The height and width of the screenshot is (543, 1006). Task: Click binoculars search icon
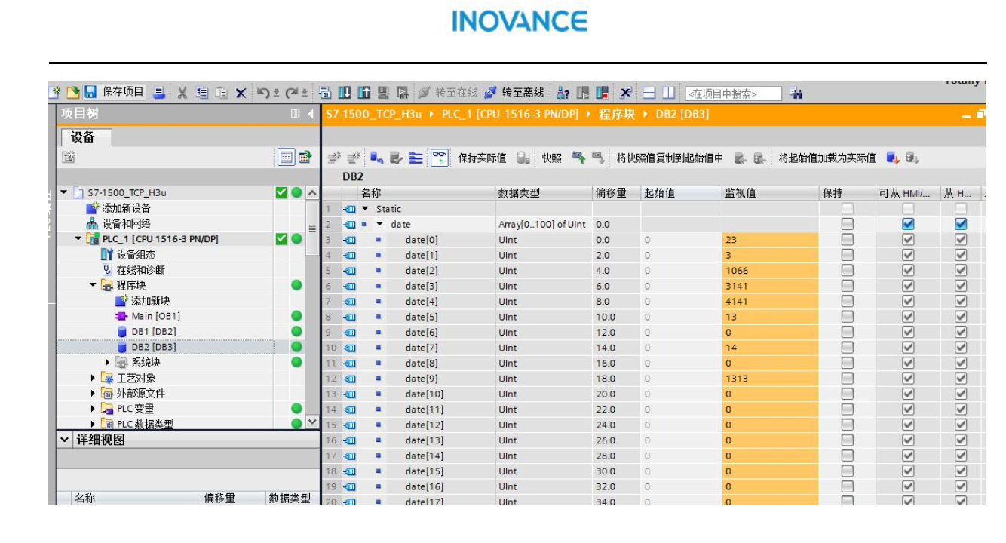pos(796,93)
